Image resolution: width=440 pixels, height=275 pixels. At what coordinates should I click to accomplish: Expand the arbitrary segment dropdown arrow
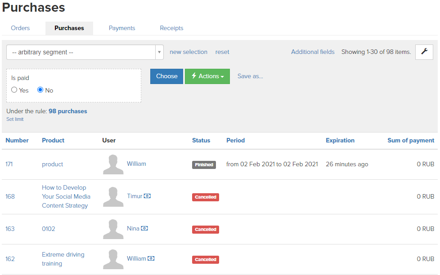tap(159, 52)
